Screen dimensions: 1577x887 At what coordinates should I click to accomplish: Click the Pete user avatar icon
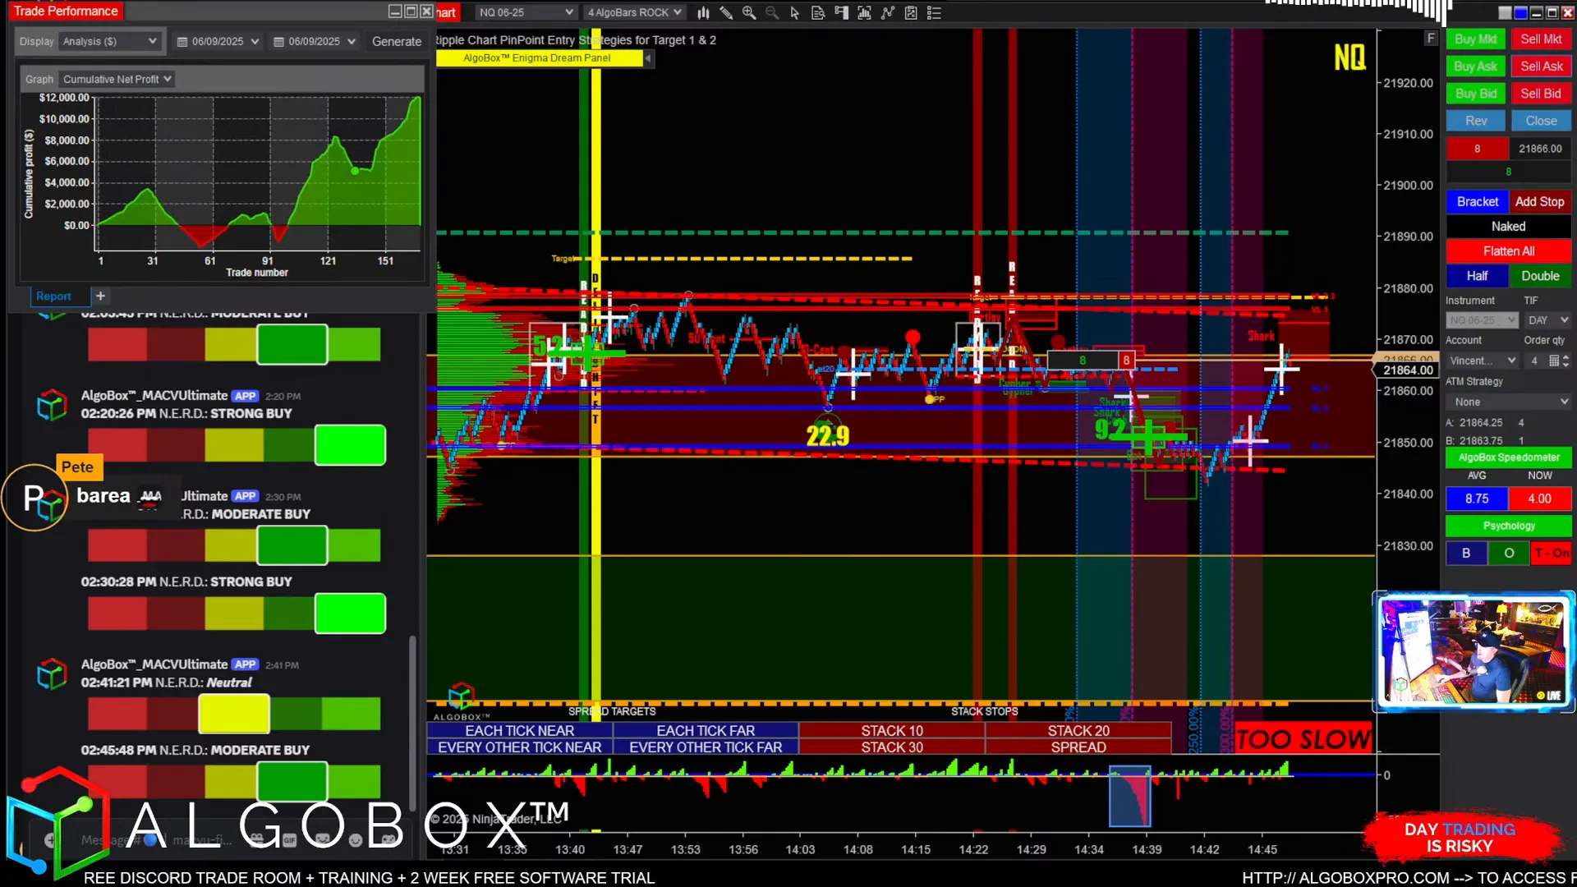(x=34, y=498)
